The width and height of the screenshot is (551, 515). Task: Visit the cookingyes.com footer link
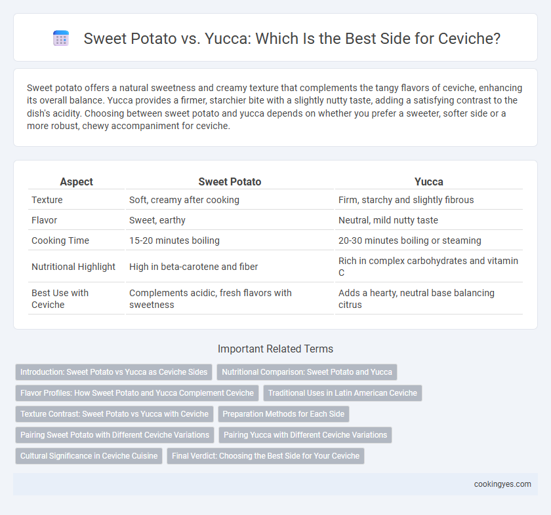click(x=502, y=484)
